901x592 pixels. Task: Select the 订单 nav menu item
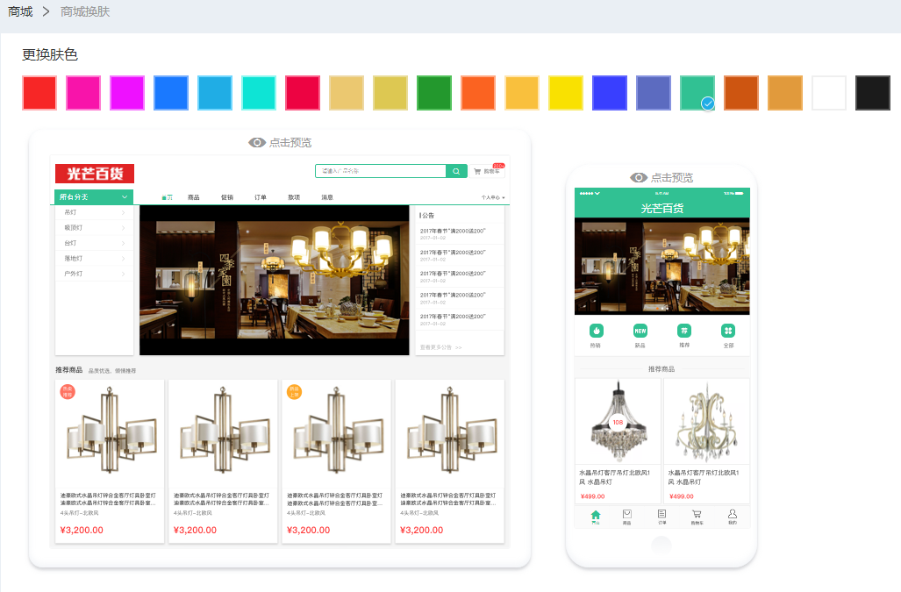261,198
